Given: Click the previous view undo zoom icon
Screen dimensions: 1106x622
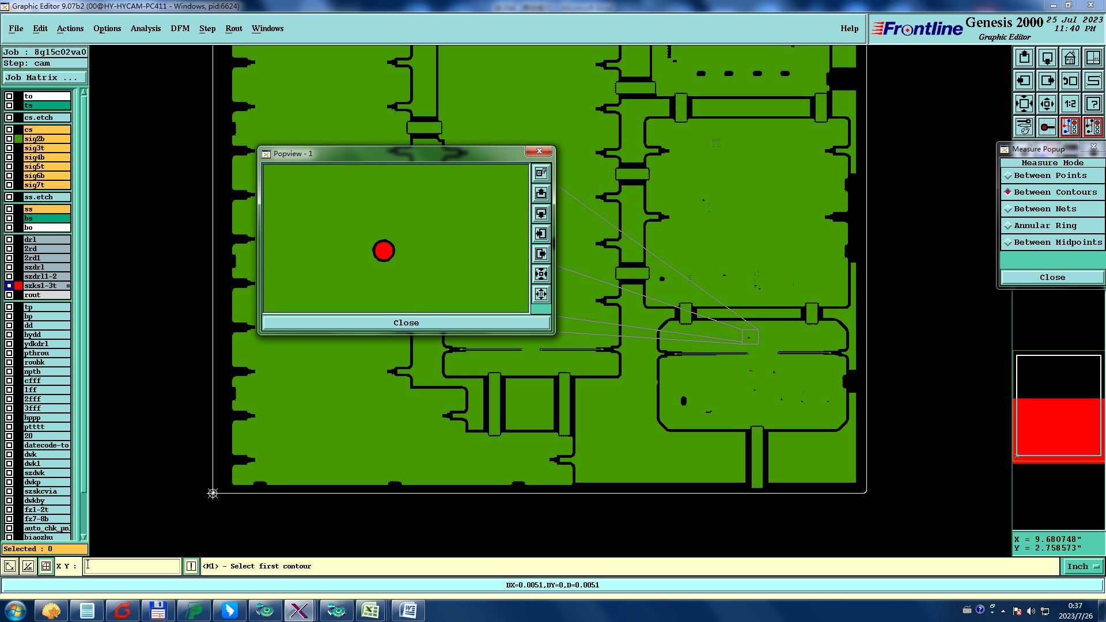Looking at the screenshot, I should [x=1070, y=81].
